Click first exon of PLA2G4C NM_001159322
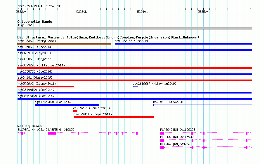The width and height of the screenshot is (260, 164). pos(162,140)
